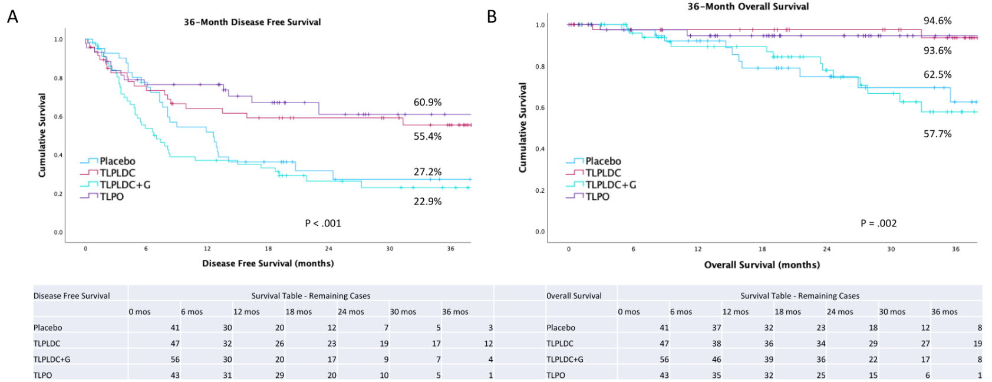Select the 22.9% curve annotation

[x=427, y=201]
